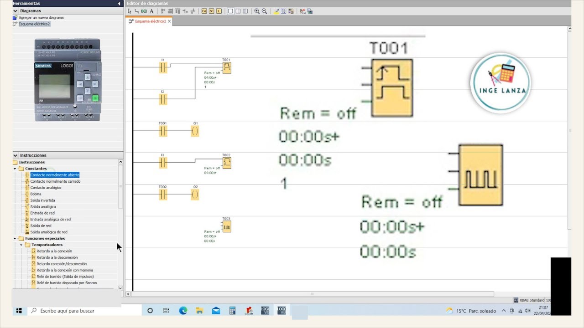Viewport: 584px width, 328px height.
Task: Switch to single window view layout
Action: pyautogui.click(x=231, y=11)
